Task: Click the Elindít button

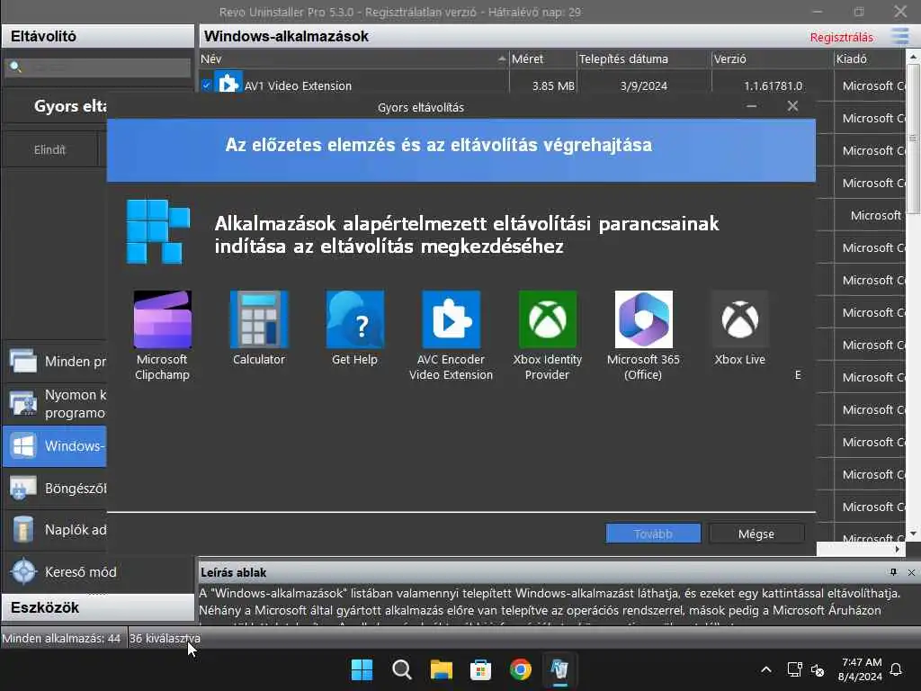Action: point(50,150)
